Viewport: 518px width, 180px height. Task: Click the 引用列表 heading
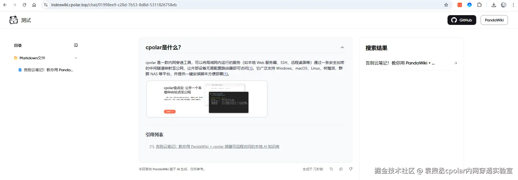coord(154,135)
